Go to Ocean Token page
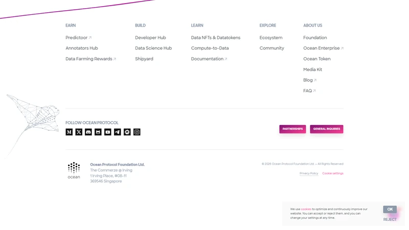Image resolution: width=409 pixels, height=230 pixels. 317,59
